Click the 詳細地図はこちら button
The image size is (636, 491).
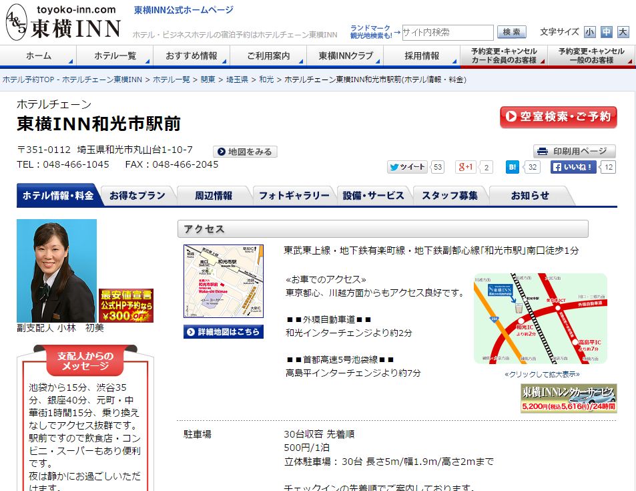224,332
